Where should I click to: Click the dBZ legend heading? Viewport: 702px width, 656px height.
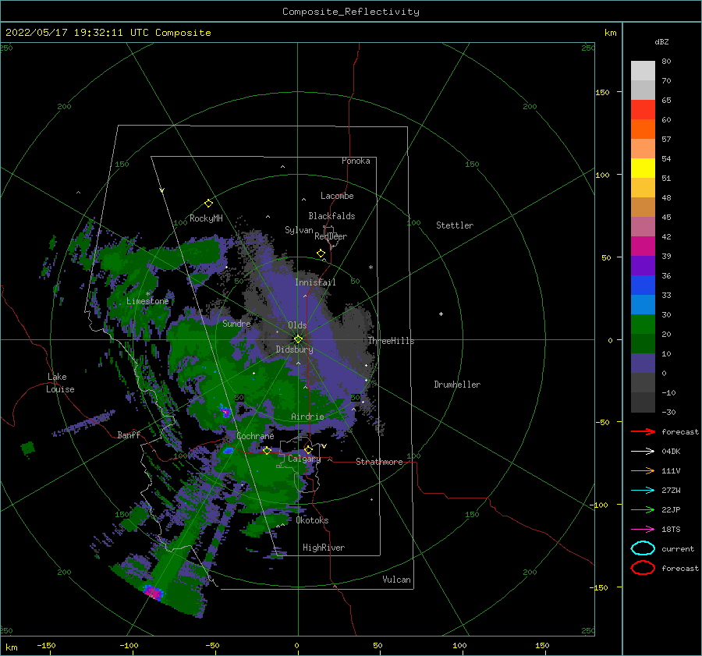pos(661,41)
